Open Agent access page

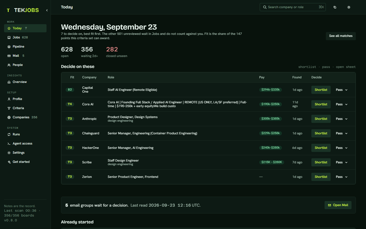click(25, 144)
